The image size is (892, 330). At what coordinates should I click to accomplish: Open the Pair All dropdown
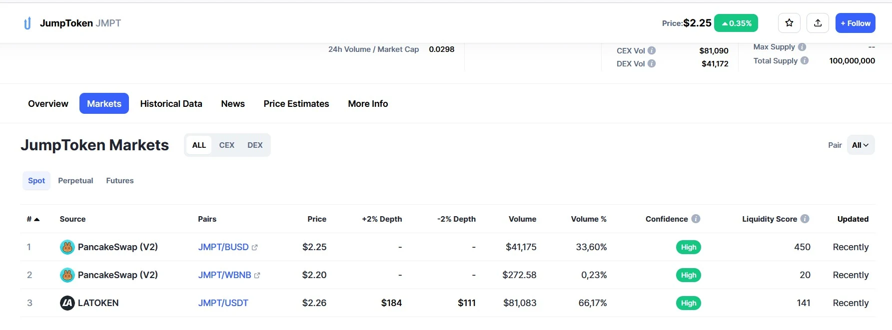click(x=861, y=145)
